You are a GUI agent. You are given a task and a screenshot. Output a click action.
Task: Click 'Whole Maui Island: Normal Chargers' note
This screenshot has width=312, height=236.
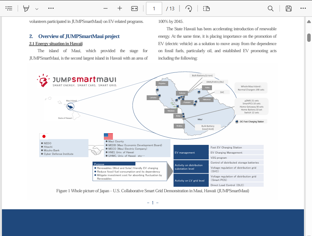click(x=251, y=88)
